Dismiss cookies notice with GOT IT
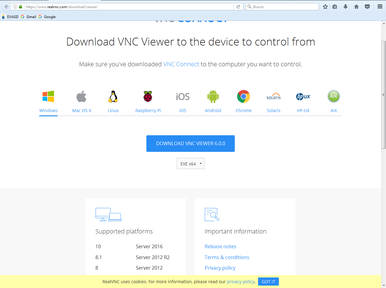The image size is (386, 288). click(268, 281)
